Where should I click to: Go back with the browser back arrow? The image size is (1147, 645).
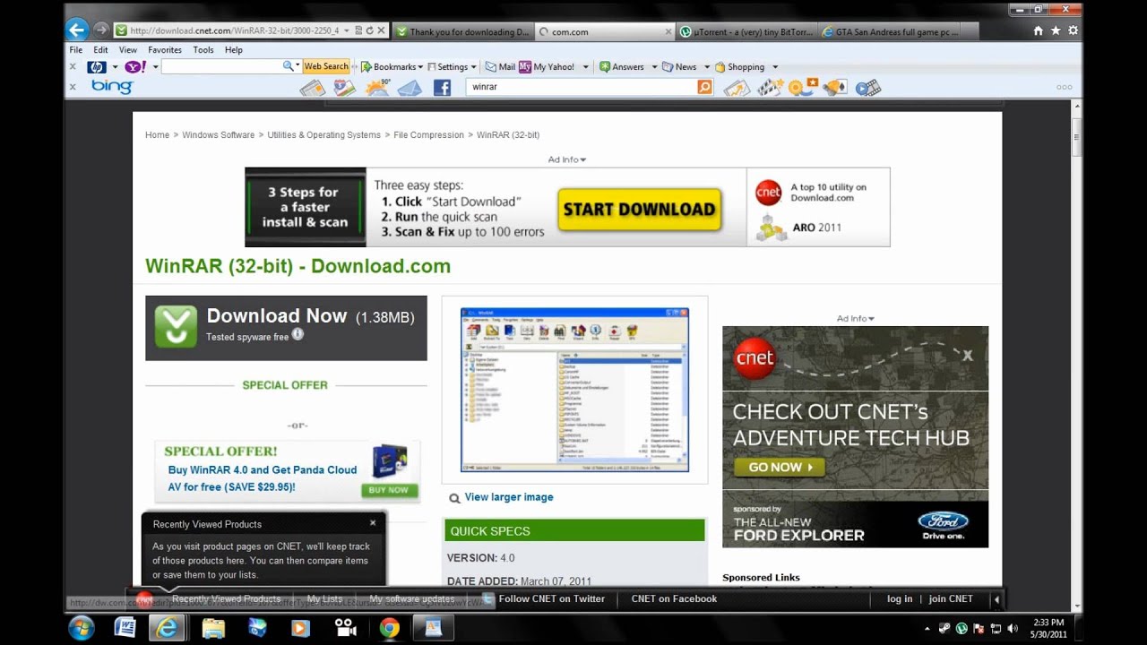coord(77,30)
